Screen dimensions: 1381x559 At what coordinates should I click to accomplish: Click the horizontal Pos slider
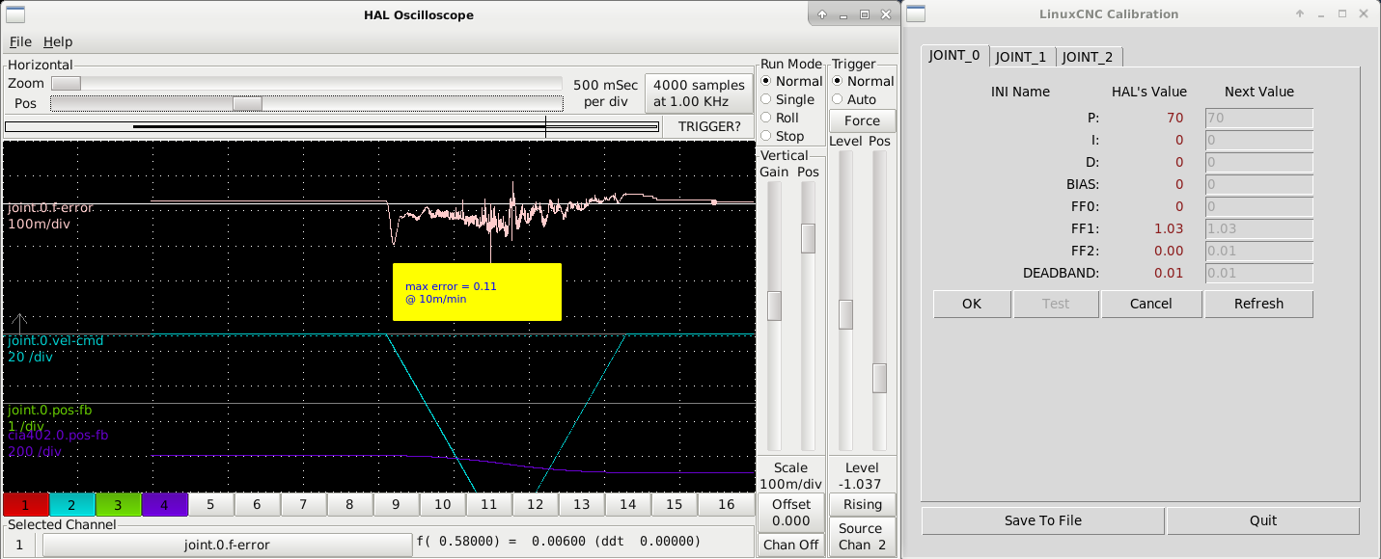coord(307,103)
